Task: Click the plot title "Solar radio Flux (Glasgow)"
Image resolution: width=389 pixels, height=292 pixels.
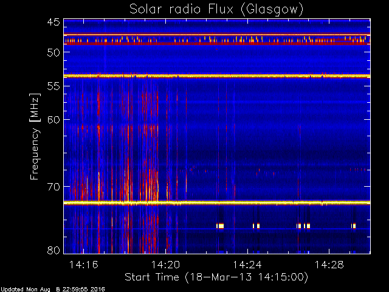Action: pos(216,9)
